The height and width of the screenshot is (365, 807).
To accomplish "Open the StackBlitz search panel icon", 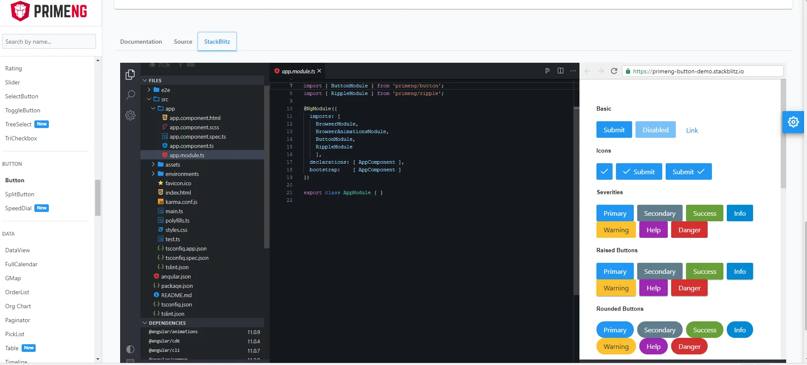I will click(130, 95).
